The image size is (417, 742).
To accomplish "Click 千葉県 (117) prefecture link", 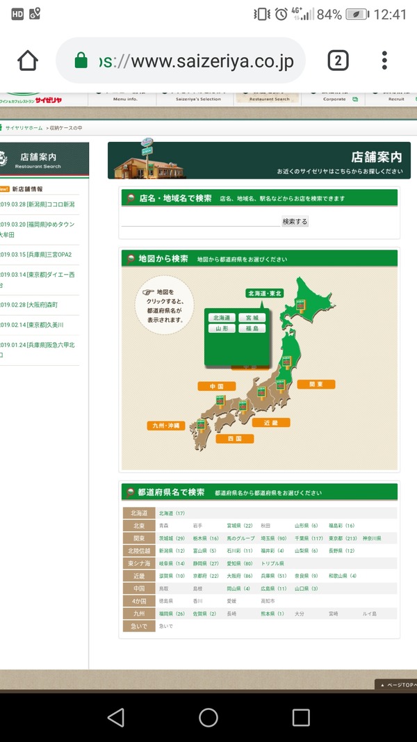I will (x=309, y=538).
